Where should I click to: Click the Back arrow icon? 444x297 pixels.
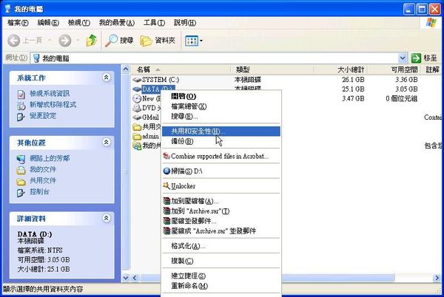13,41
